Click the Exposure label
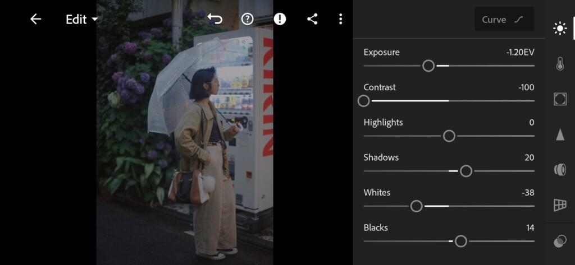This screenshot has width=575, height=265. tap(382, 52)
